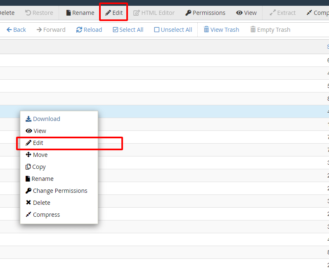Image resolution: width=329 pixels, height=270 pixels.
Task: Click the Empty Trash button
Action: (x=270, y=30)
